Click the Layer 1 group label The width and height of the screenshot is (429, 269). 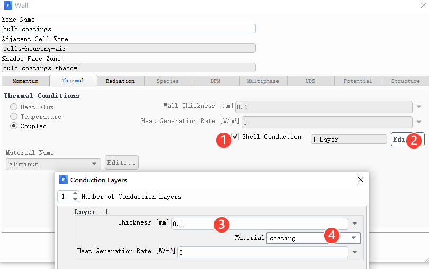(91, 212)
